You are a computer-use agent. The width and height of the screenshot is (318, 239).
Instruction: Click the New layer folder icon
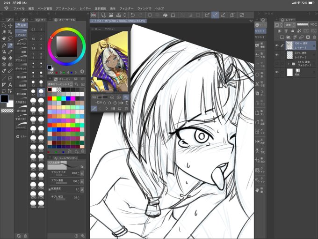click(289, 37)
